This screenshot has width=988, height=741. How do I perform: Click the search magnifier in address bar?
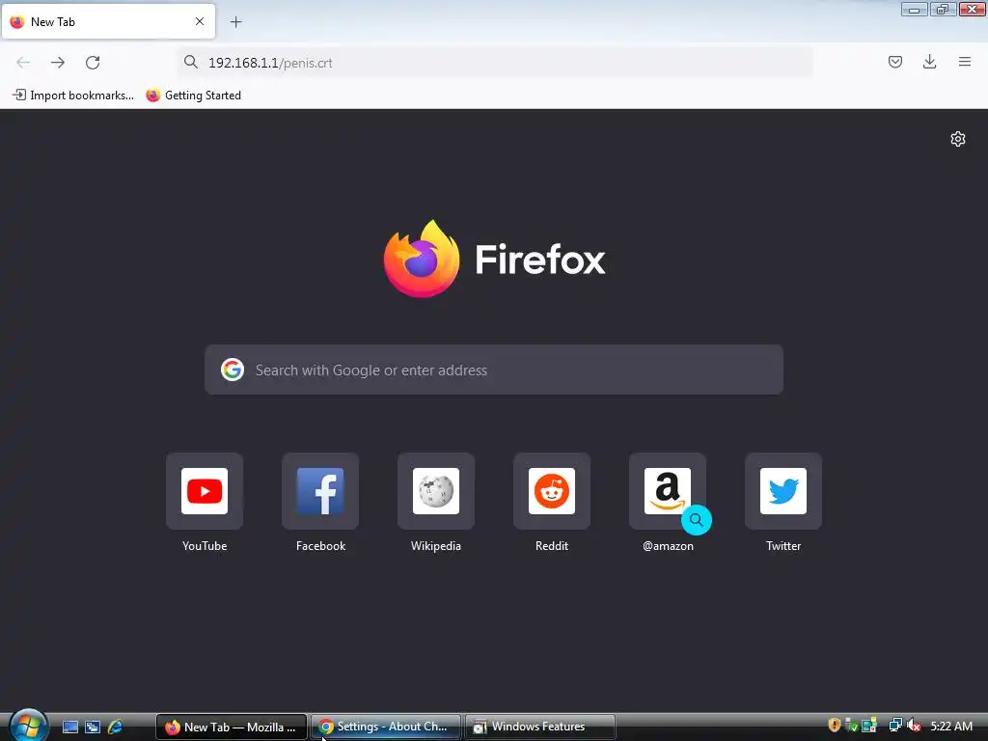tap(191, 62)
